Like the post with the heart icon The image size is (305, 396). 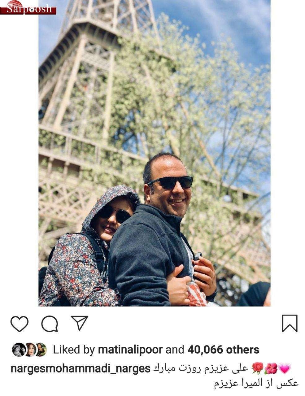coord(19,324)
